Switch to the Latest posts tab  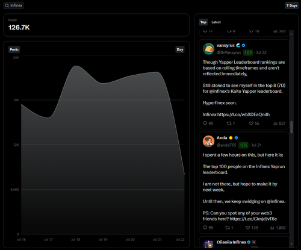coord(216,22)
